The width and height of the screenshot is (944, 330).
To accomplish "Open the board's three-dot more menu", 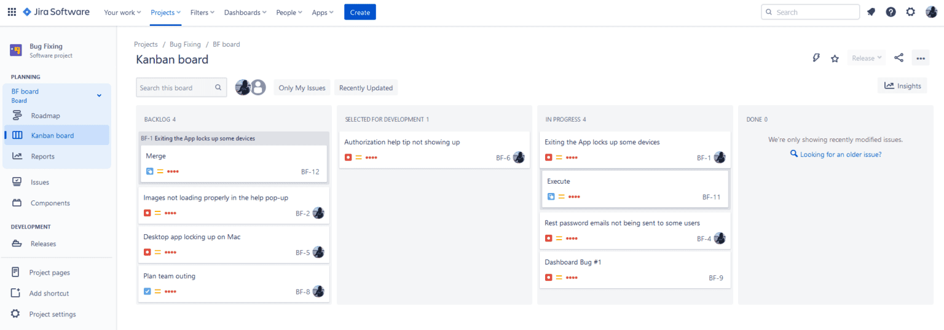I will pyautogui.click(x=921, y=58).
